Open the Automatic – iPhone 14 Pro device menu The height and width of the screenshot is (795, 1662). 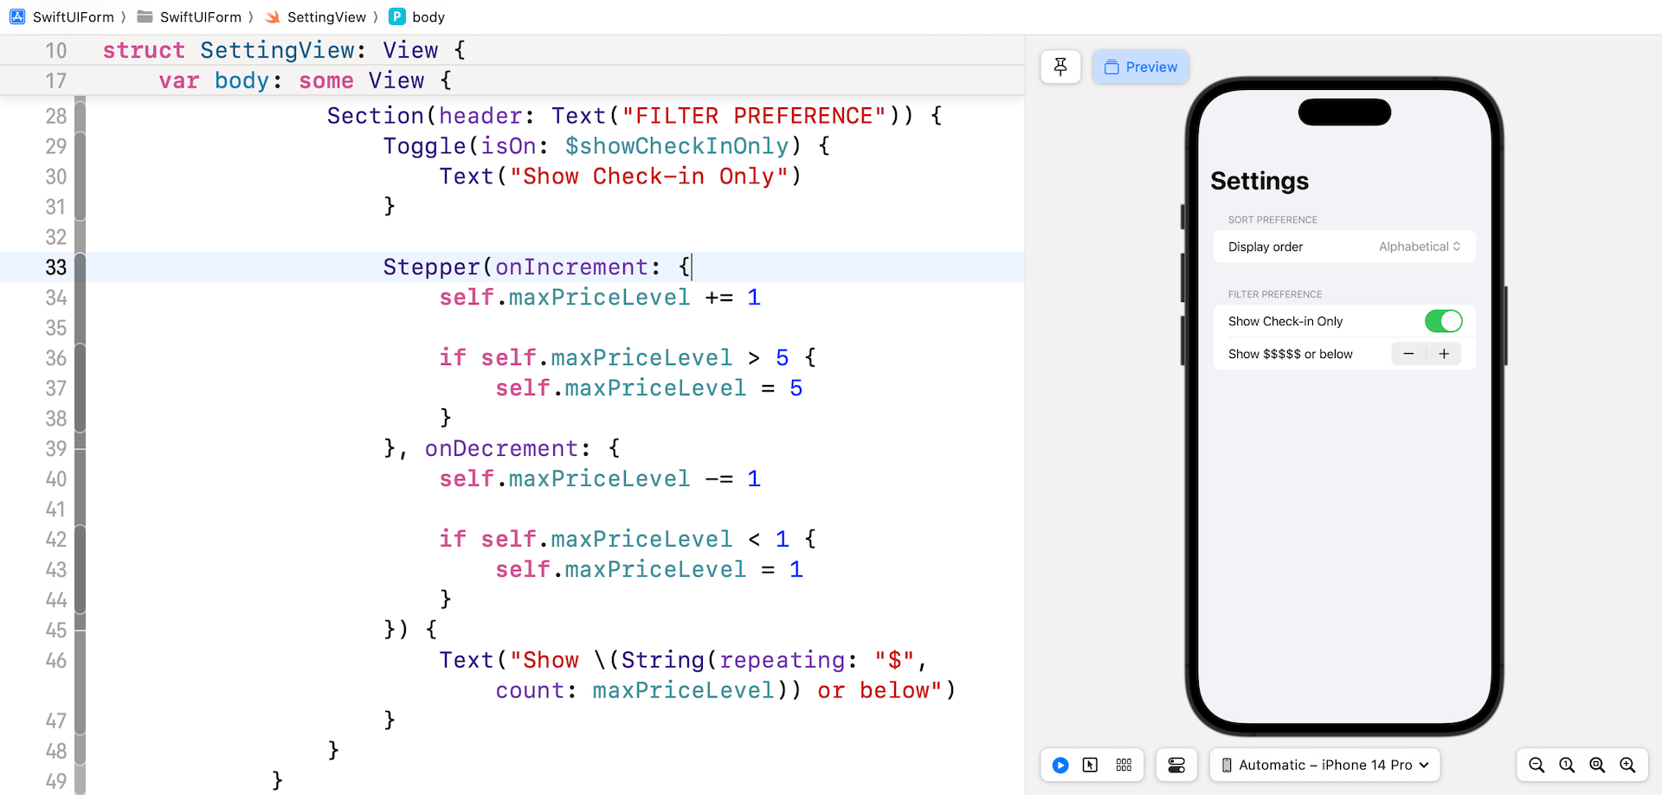[x=1324, y=765]
